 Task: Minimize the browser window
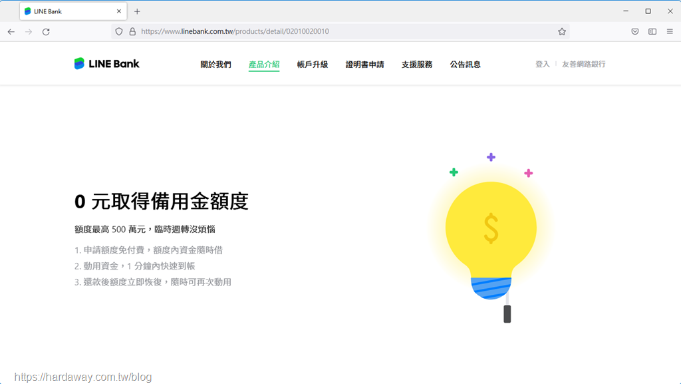pyautogui.click(x=626, y=11)
